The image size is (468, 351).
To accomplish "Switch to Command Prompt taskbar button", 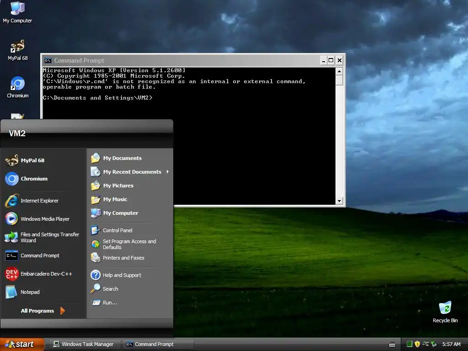I will (158, 344).
